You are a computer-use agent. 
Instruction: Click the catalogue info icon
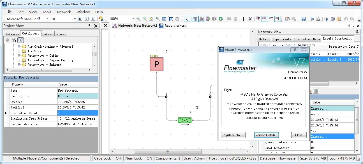20,40
